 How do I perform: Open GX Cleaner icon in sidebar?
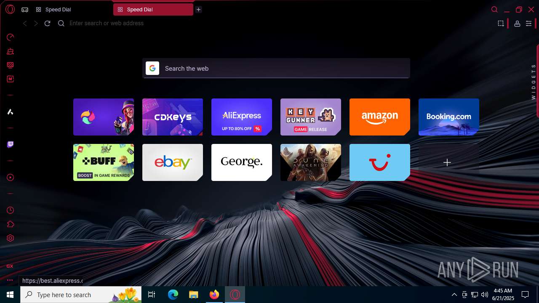point(11,51)
